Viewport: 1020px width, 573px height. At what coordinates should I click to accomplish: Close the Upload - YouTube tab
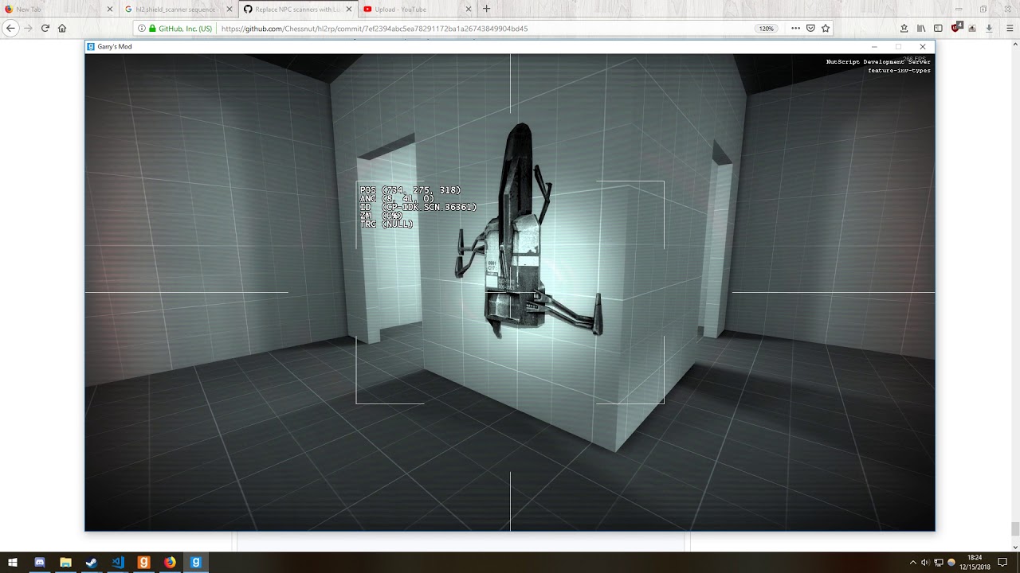pyautogui.click(x=468, y=10)
